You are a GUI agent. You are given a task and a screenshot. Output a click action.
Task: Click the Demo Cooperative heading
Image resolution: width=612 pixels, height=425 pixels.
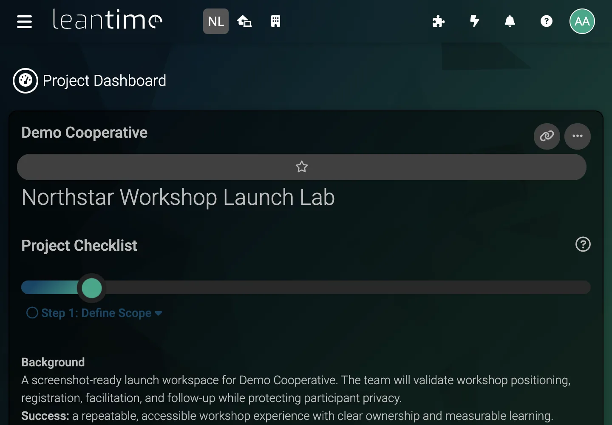[85, 133]
